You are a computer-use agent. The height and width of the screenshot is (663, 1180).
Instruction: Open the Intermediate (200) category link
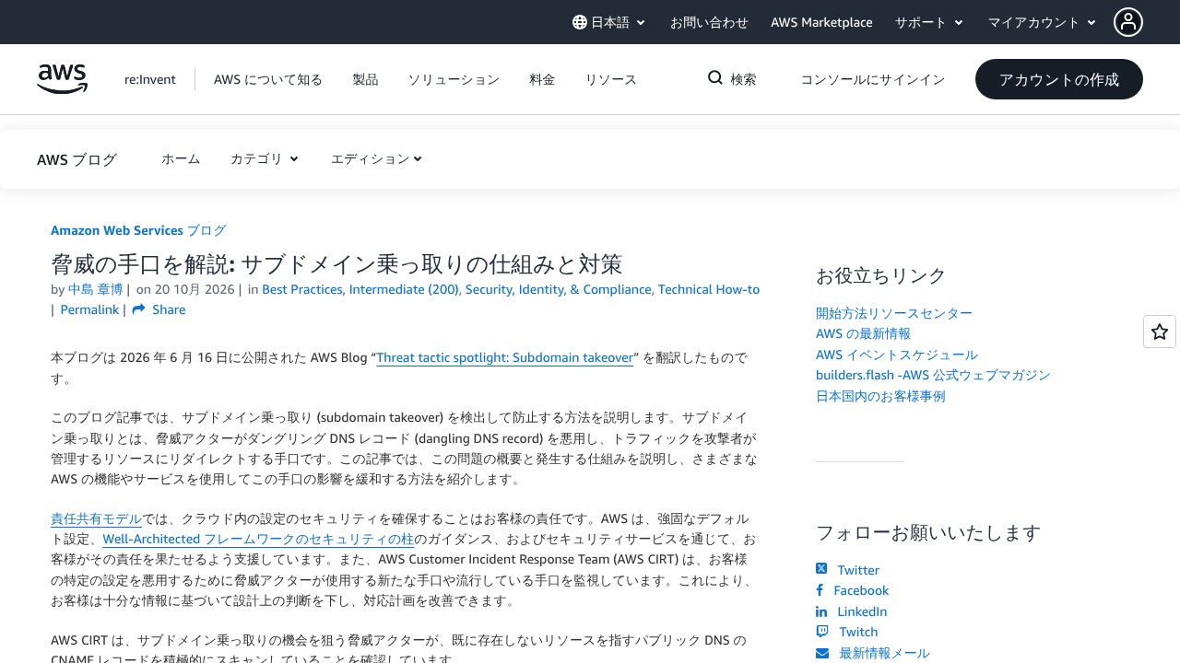coord(404,289)
